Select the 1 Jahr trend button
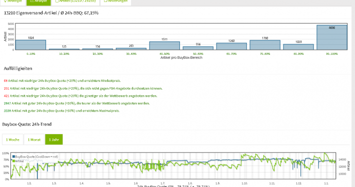Screen dimensions: 355x187 click(x=54, y=140)
